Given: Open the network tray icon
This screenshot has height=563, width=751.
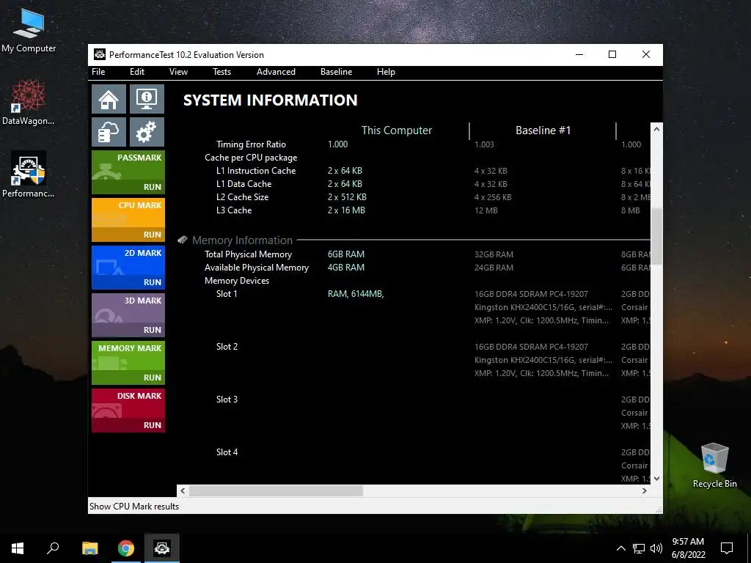Looking at the screenshot, I should click(x=639, y=548).
